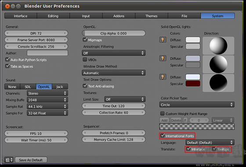
Task: Select the SDL sound device button
Action: (28, 87)
